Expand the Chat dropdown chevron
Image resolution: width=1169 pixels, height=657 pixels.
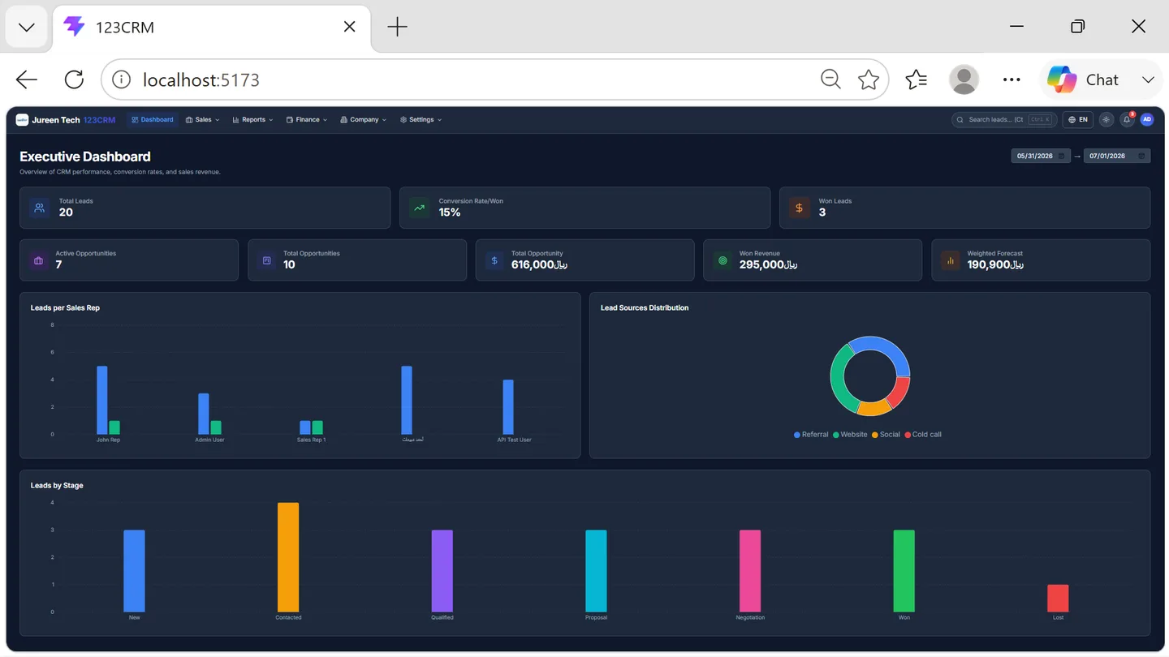coord(1147,79)
